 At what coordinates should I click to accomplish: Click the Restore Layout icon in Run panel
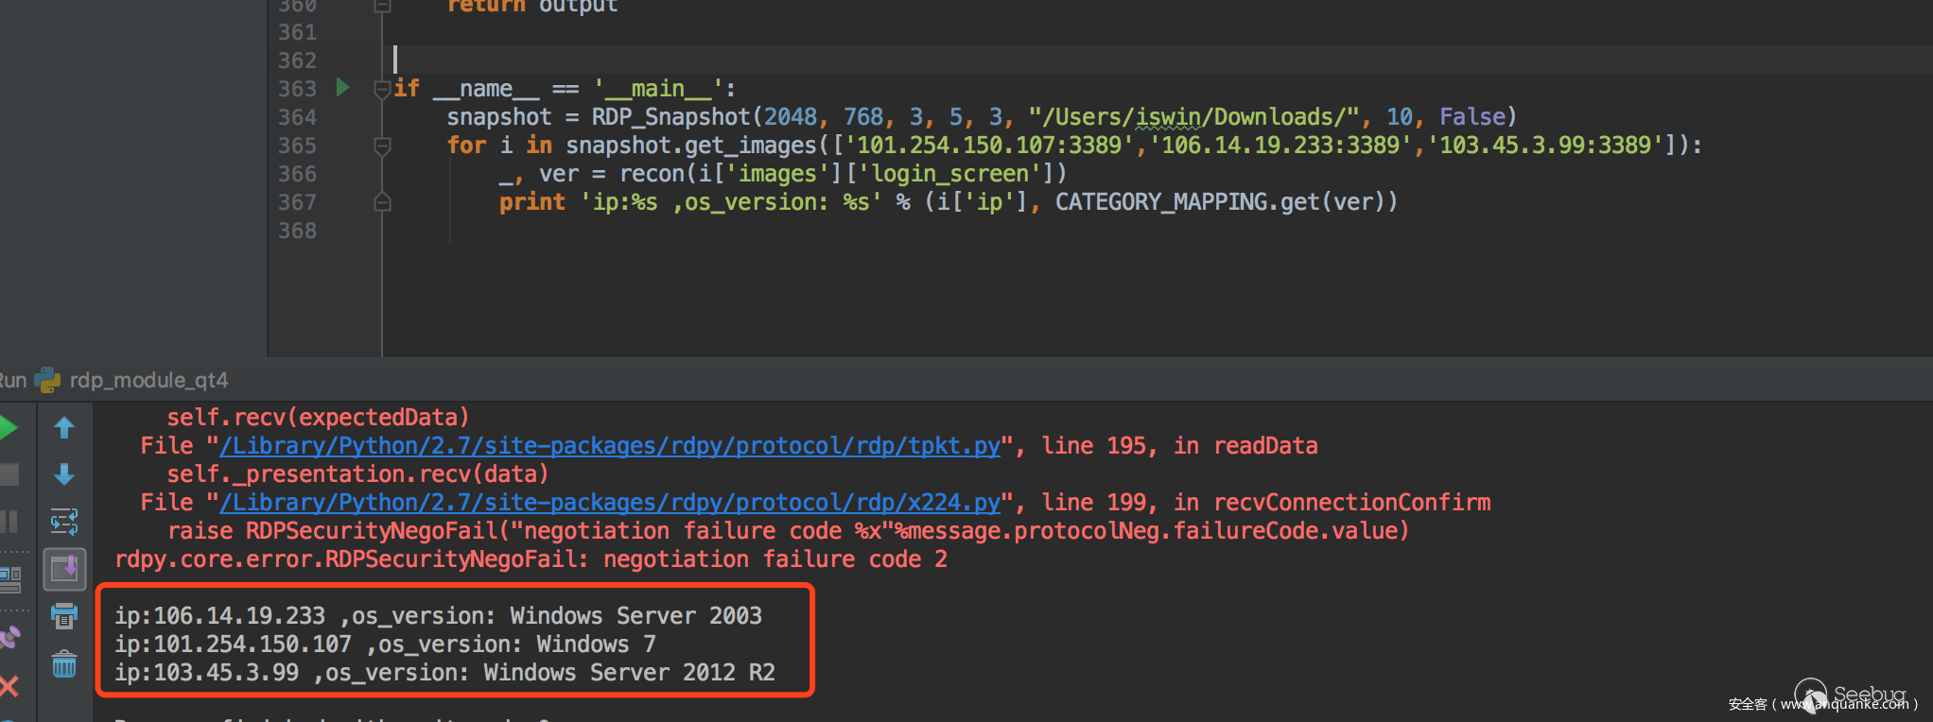9,576
